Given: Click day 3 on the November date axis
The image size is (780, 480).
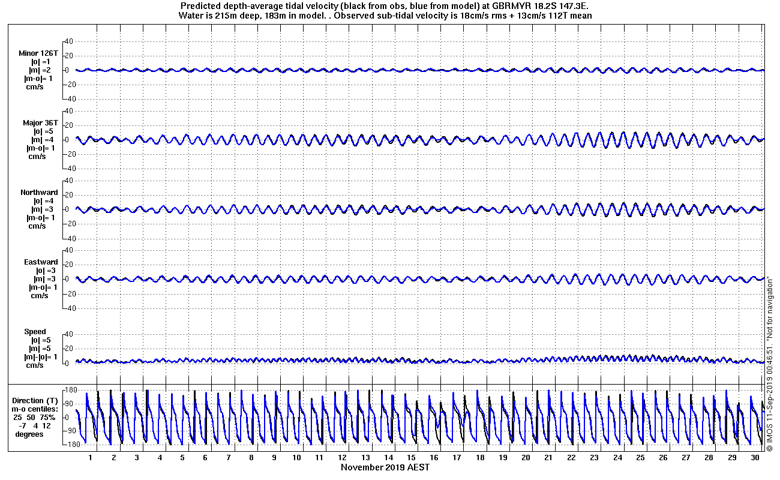Looking at the screenshot, I should (x=137, y=458).
